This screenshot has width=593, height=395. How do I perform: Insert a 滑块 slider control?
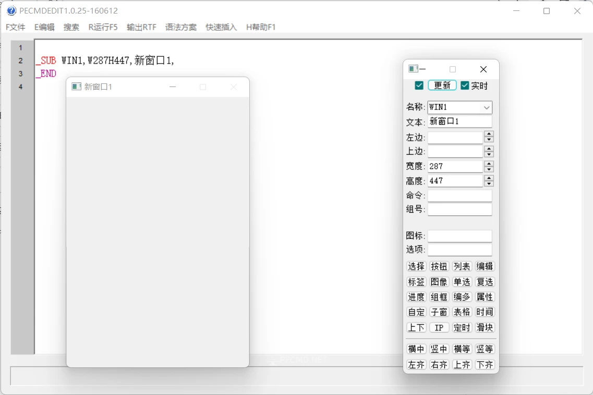coord(485,328)
